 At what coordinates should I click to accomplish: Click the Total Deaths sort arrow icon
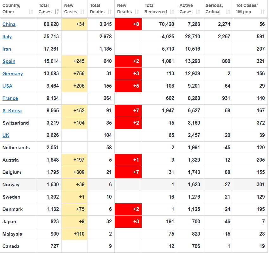point(110,12)
